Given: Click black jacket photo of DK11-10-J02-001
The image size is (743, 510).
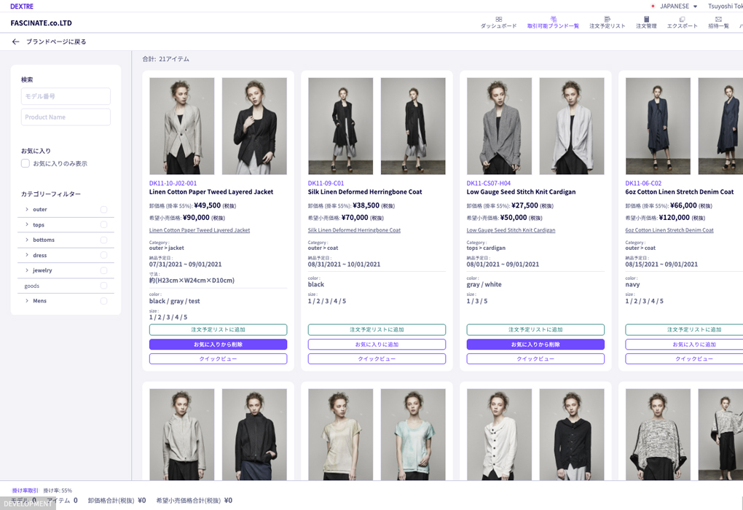Looking at the screenshot, I should 254,126.
